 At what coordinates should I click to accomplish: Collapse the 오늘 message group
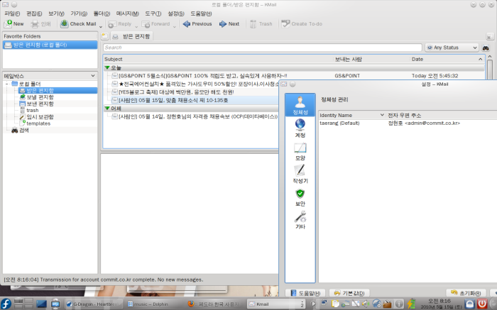click(x=107, y=67)
